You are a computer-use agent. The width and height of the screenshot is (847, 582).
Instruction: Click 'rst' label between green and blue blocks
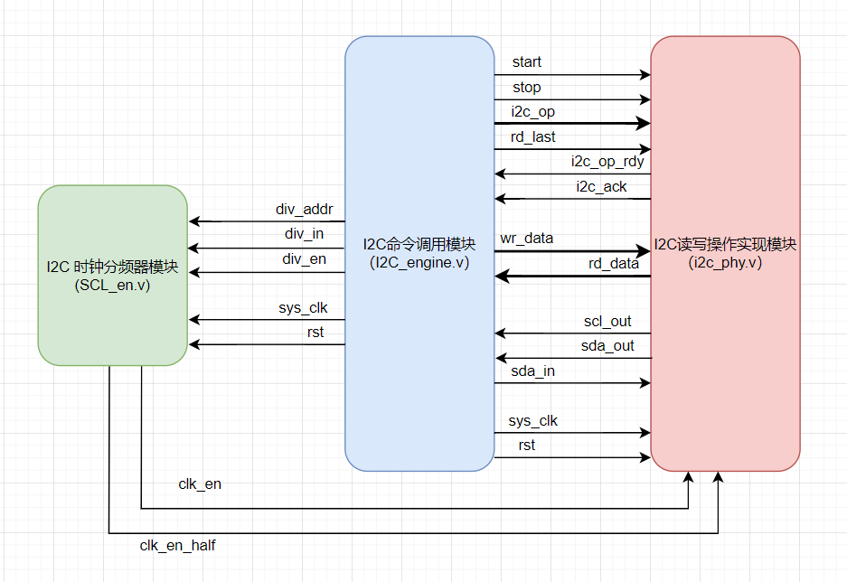click(315, 332)
